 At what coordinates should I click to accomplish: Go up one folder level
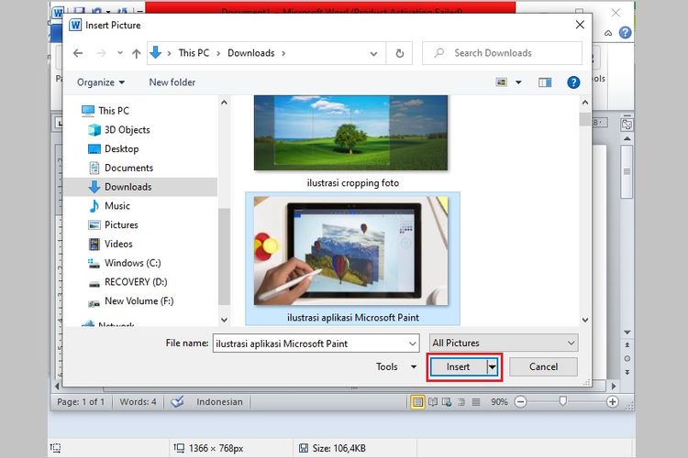136,53
